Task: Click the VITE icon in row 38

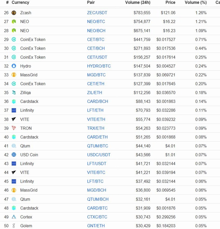Action: coord(14,119)
